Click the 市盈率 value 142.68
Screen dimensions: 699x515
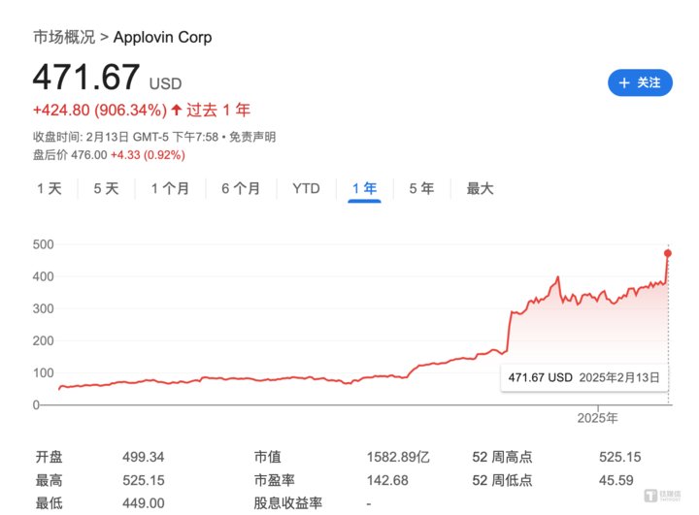point(386,480)
